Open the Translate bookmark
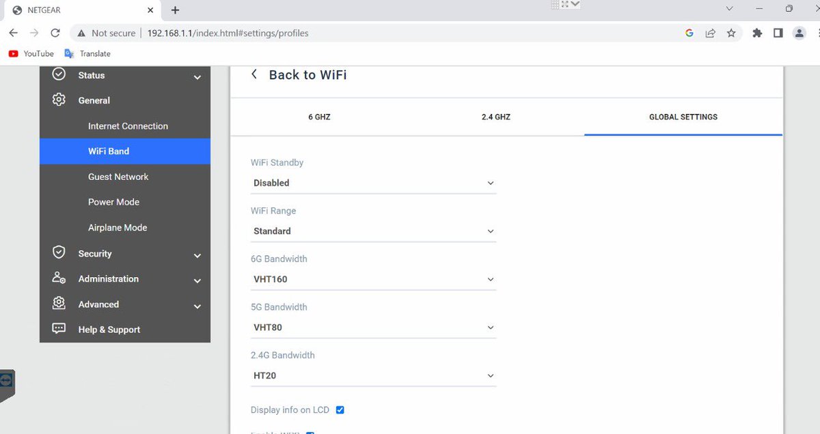Screen dimensions: 820x434 coord(87,53)
